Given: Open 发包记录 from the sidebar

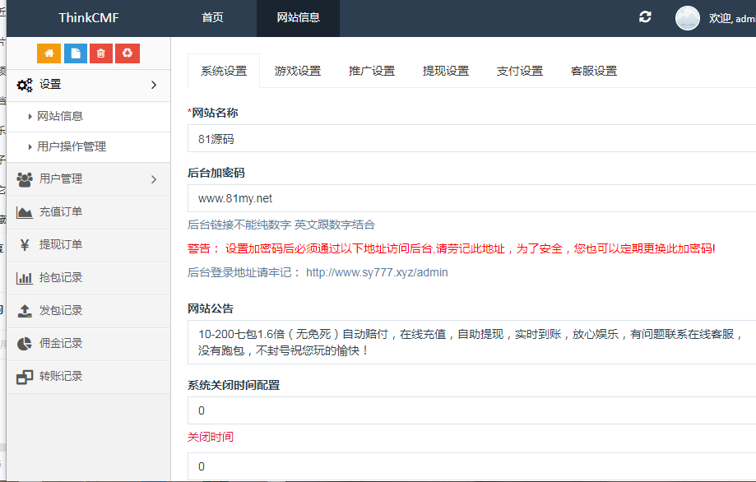Looking at the screenshot, I should (60, 311).
